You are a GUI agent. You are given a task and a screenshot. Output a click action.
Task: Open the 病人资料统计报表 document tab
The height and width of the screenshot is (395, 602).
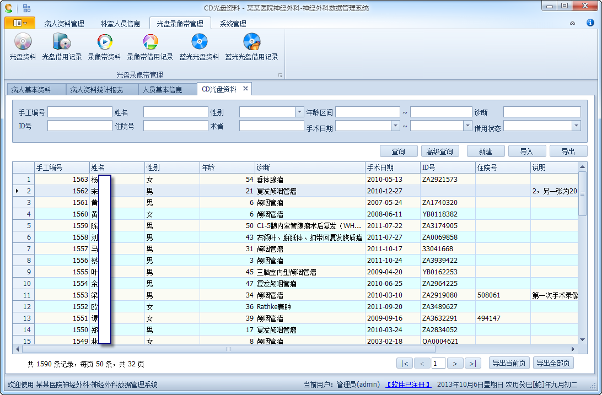pos(96,90)
